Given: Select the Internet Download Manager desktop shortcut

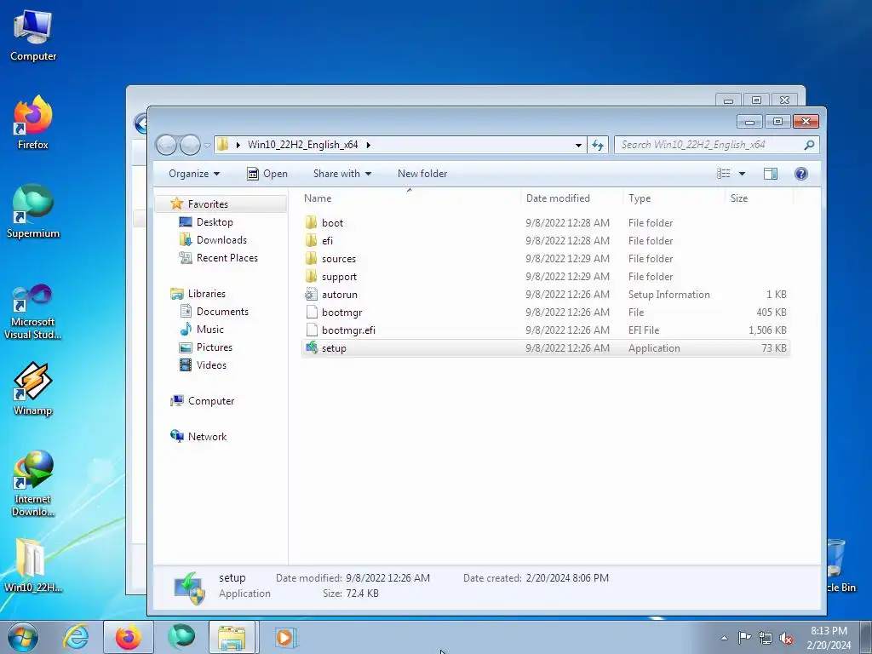Looking at the screenshot, I should [33, 484].
